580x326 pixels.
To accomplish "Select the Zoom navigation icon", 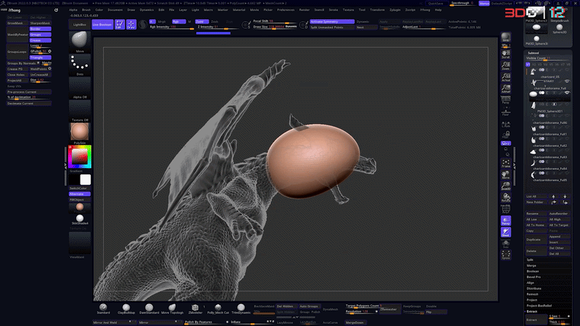I will (505, 66).
